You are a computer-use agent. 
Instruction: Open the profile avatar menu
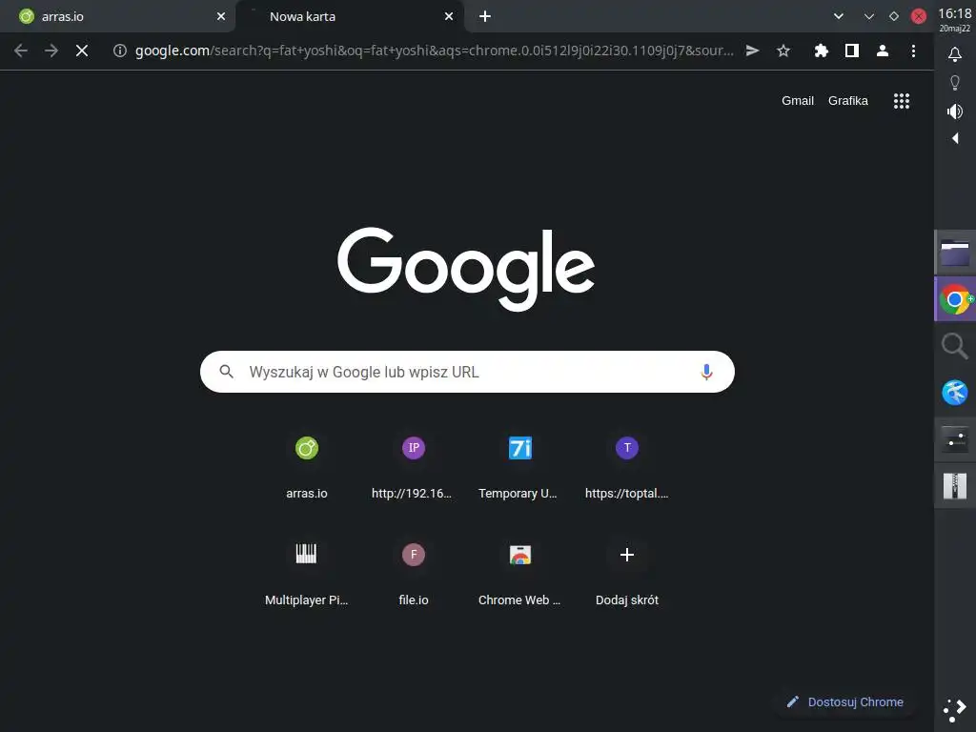point(882,51)
